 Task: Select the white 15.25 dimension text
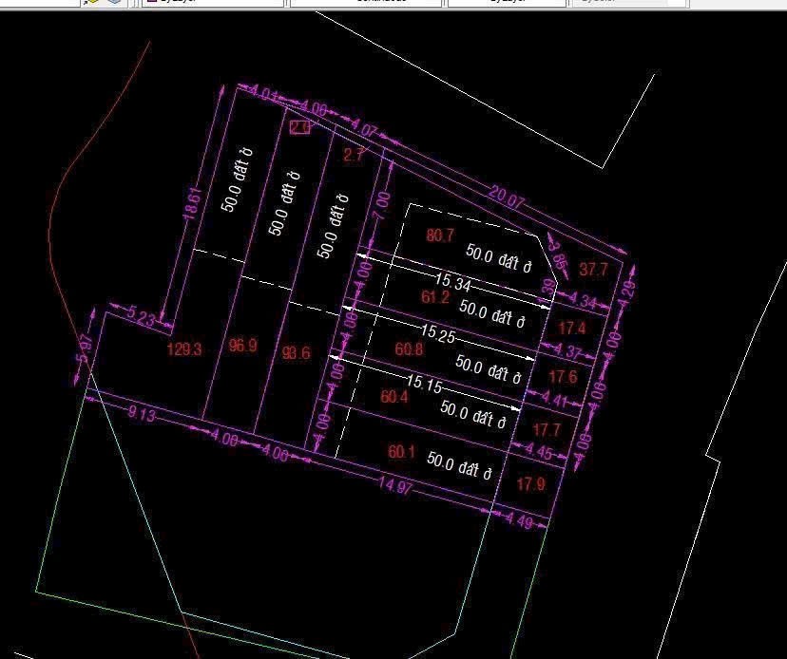point(437,334)
